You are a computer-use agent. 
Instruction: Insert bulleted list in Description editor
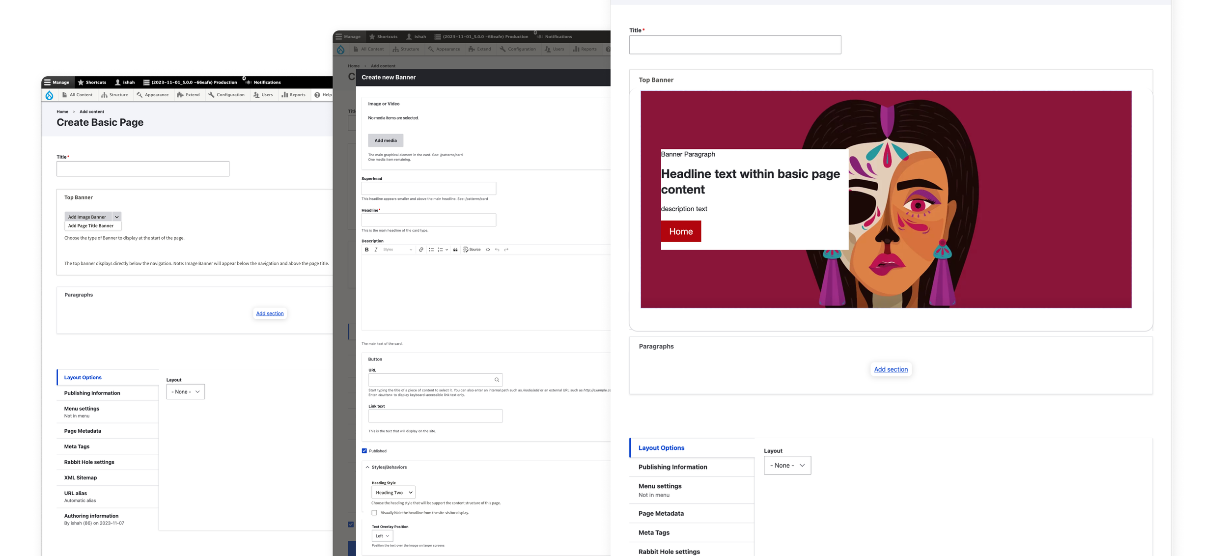pos(431,250)
